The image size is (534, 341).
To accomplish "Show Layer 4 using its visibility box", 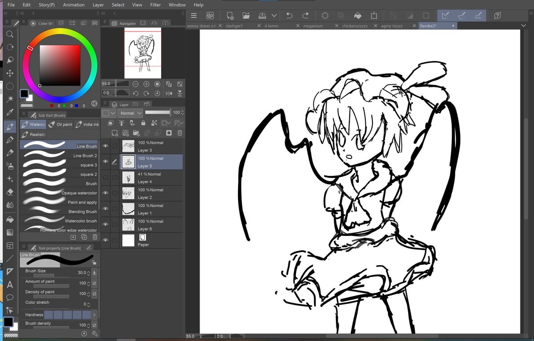I will pos(105,178).
